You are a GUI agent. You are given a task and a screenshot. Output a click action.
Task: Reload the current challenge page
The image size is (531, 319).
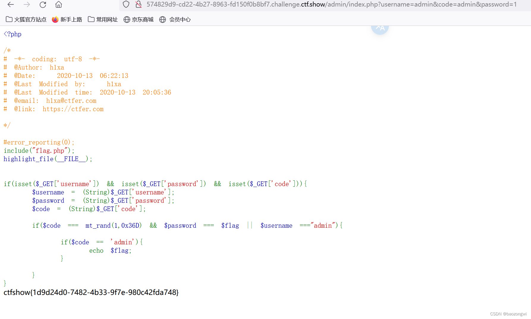[43, 4]
